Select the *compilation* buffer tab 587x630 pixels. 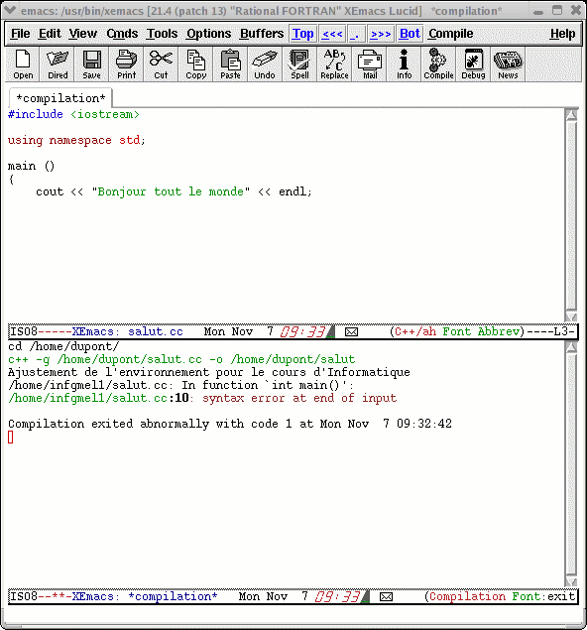pos(60,98)
